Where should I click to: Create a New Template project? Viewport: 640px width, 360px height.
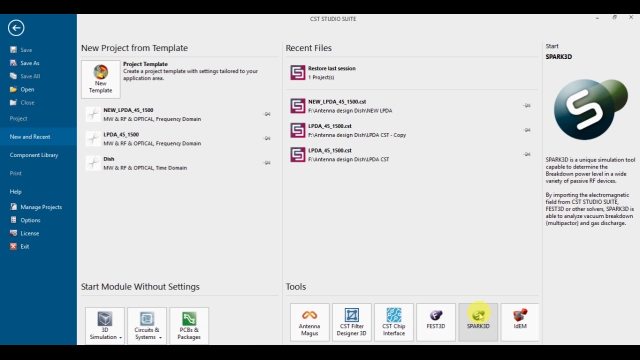[100, 79]
